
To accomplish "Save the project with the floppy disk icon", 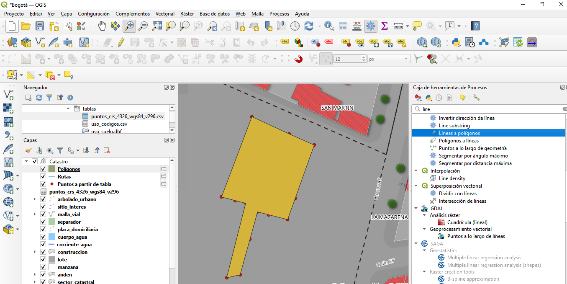I will [40, 26].
